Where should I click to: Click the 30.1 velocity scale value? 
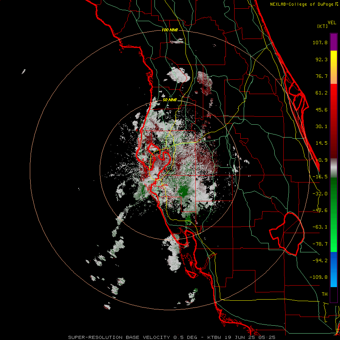[321, 127]
